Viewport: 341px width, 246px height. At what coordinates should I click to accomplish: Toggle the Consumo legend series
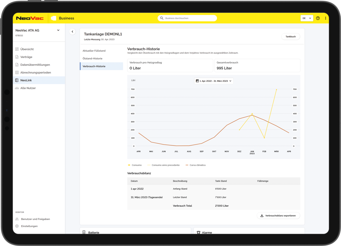135,165
